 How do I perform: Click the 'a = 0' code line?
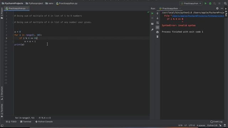17,32
